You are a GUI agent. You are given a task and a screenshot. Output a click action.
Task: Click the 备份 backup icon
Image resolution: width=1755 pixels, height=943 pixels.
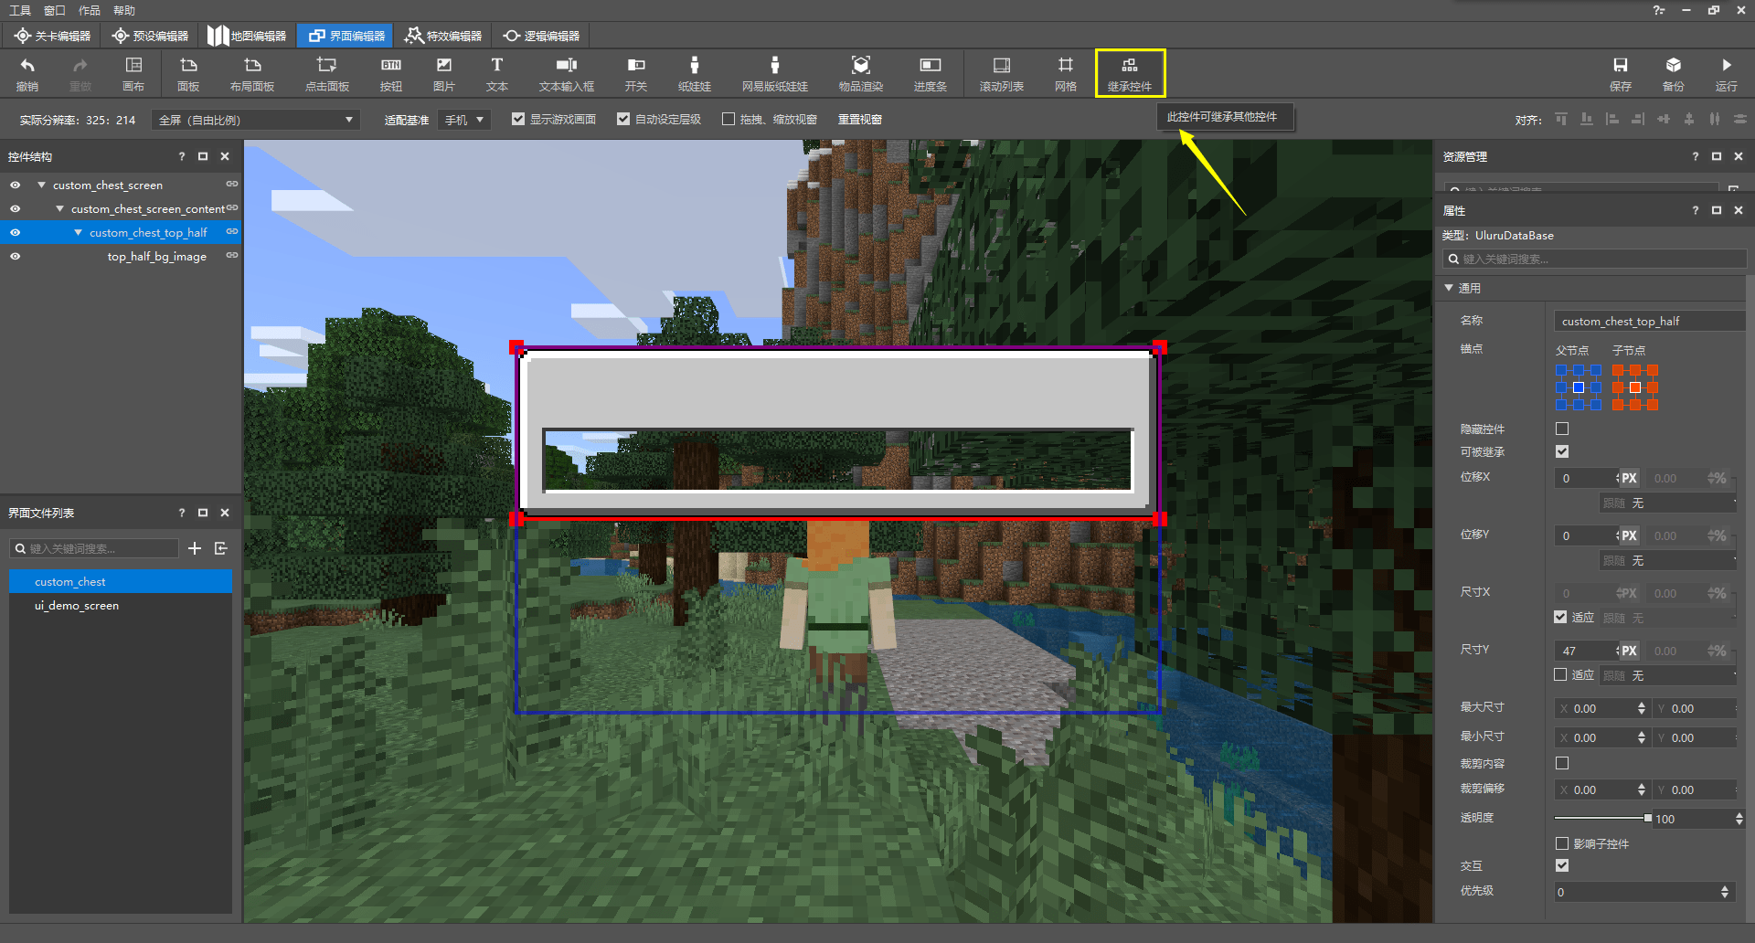click(x=1674, y=74)
